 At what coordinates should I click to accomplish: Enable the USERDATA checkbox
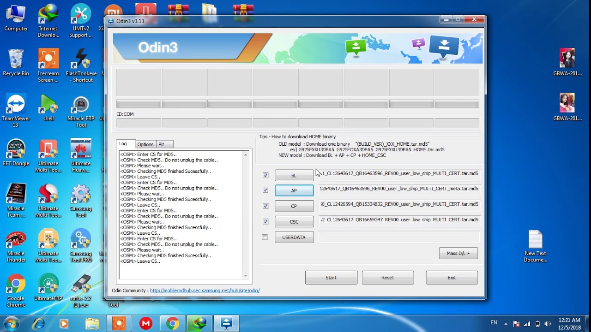265,237
